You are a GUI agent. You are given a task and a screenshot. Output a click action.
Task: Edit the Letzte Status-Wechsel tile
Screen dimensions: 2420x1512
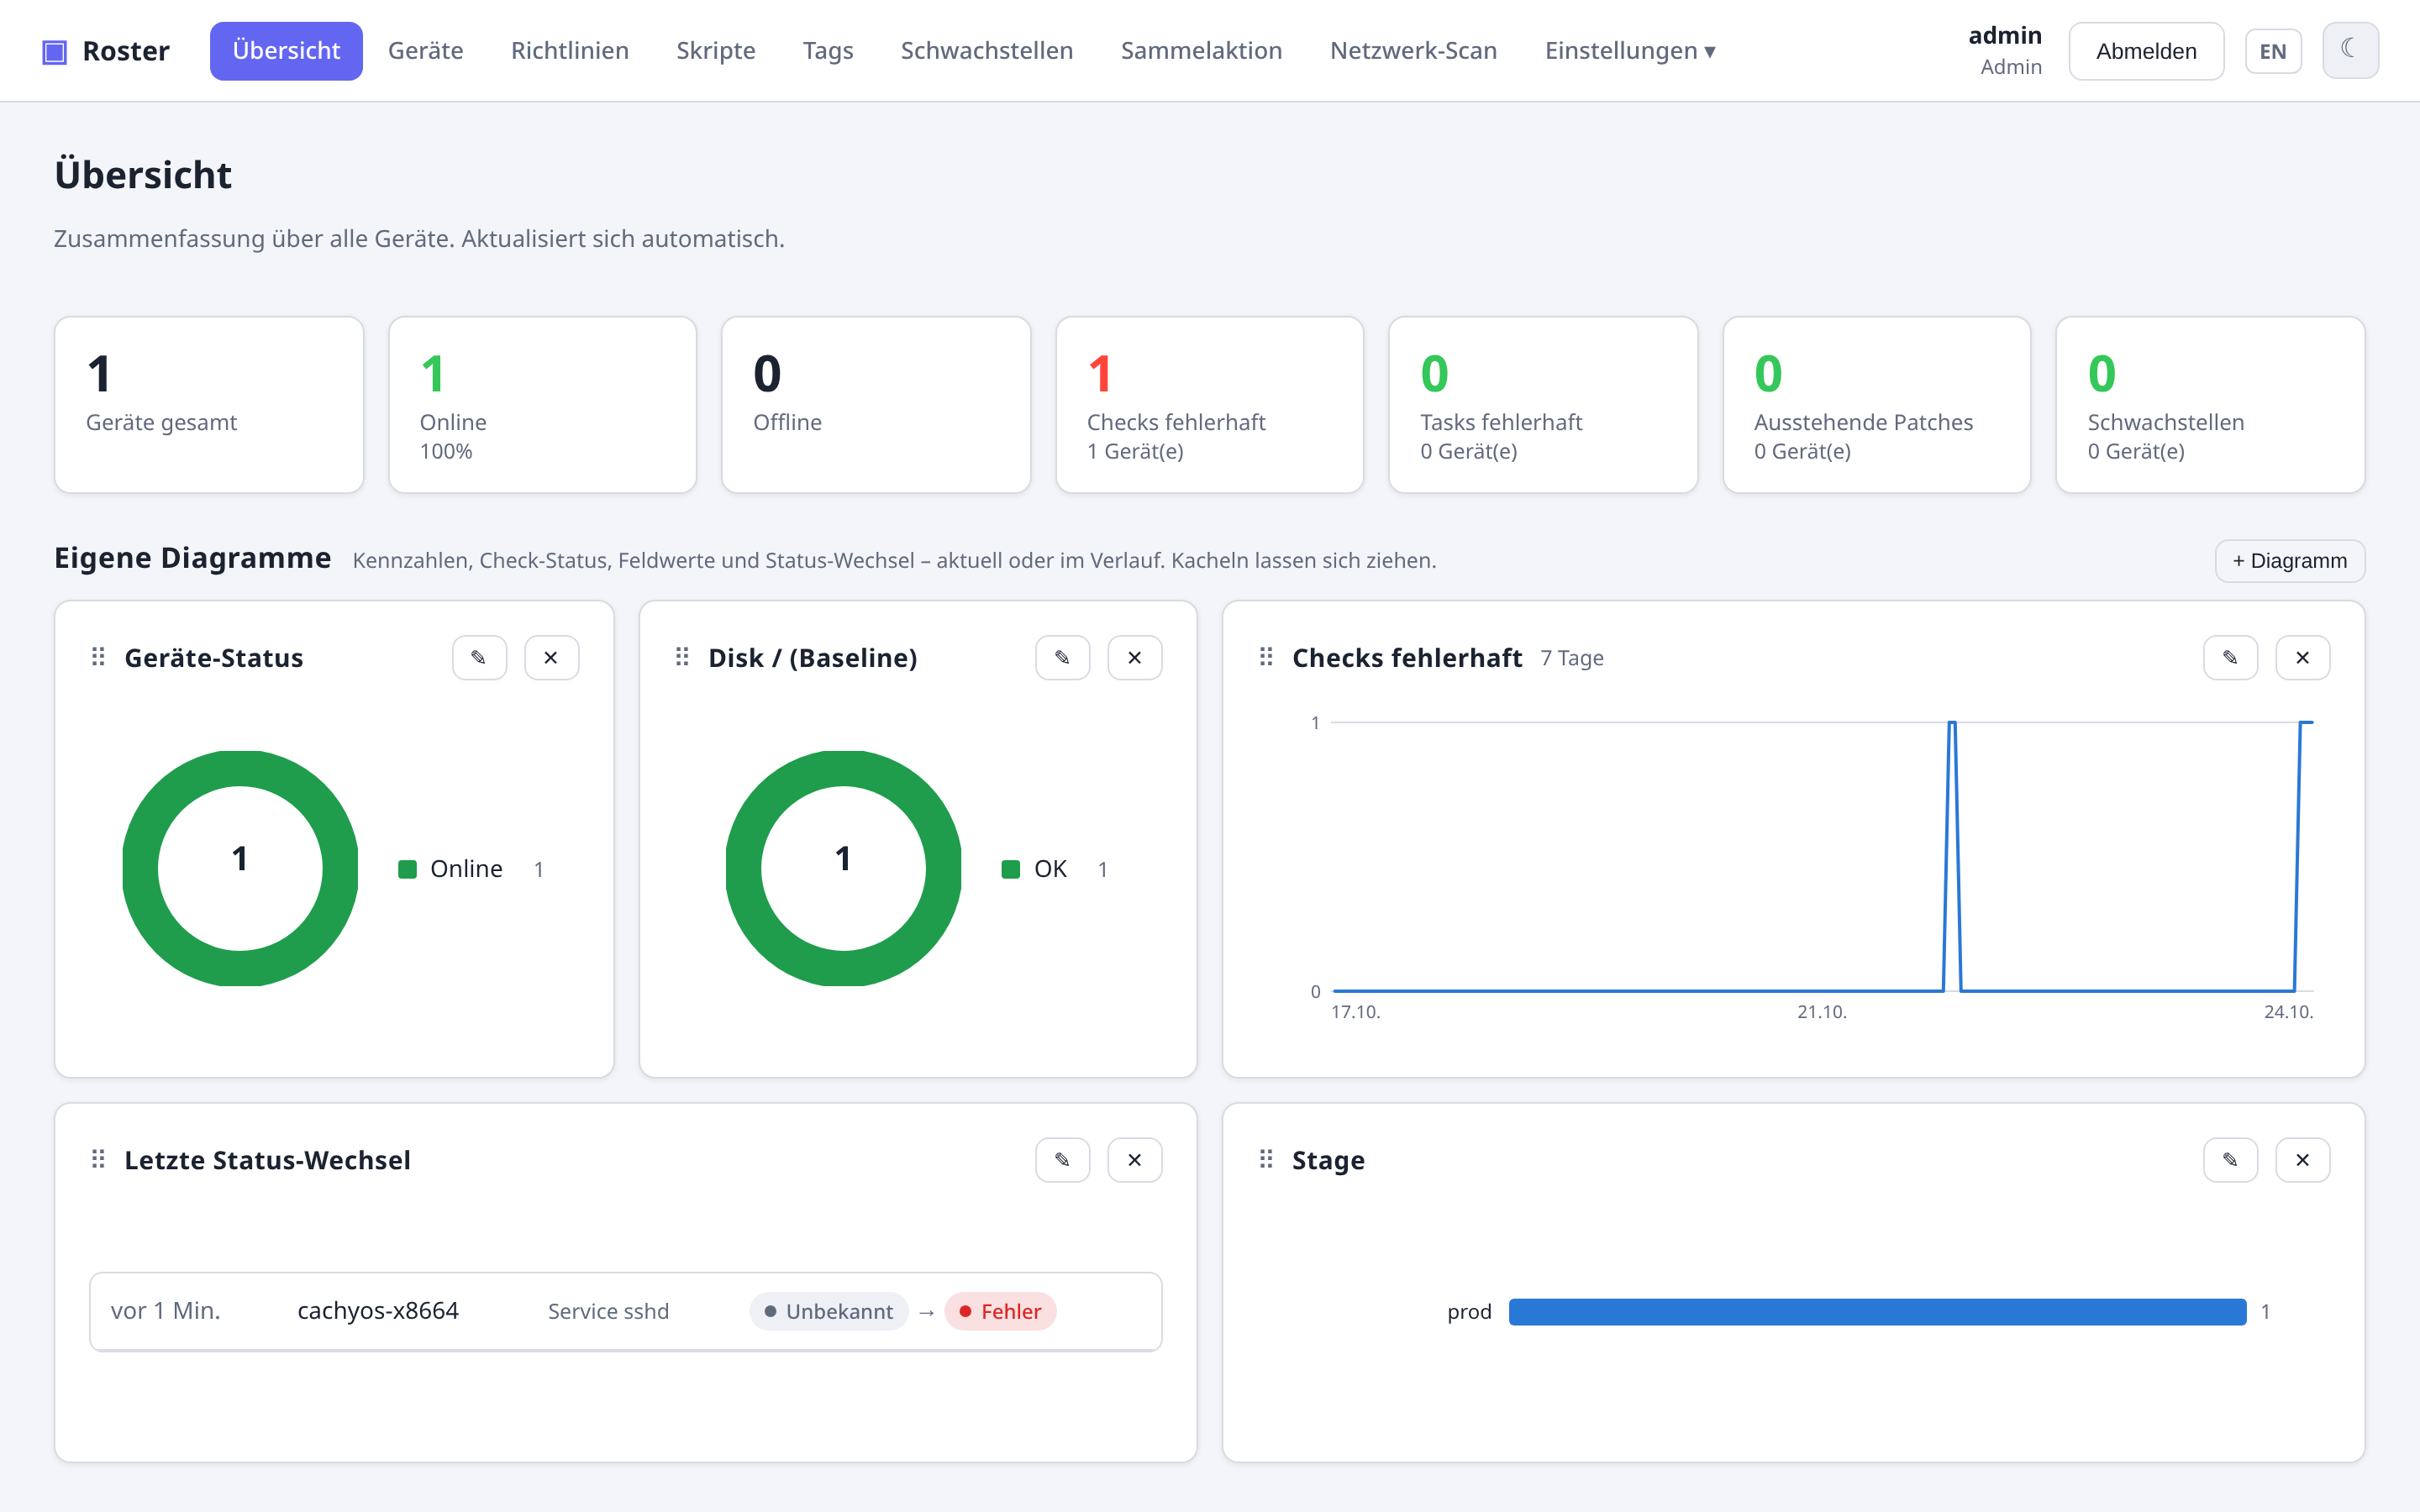[x=1062, y=1159]
